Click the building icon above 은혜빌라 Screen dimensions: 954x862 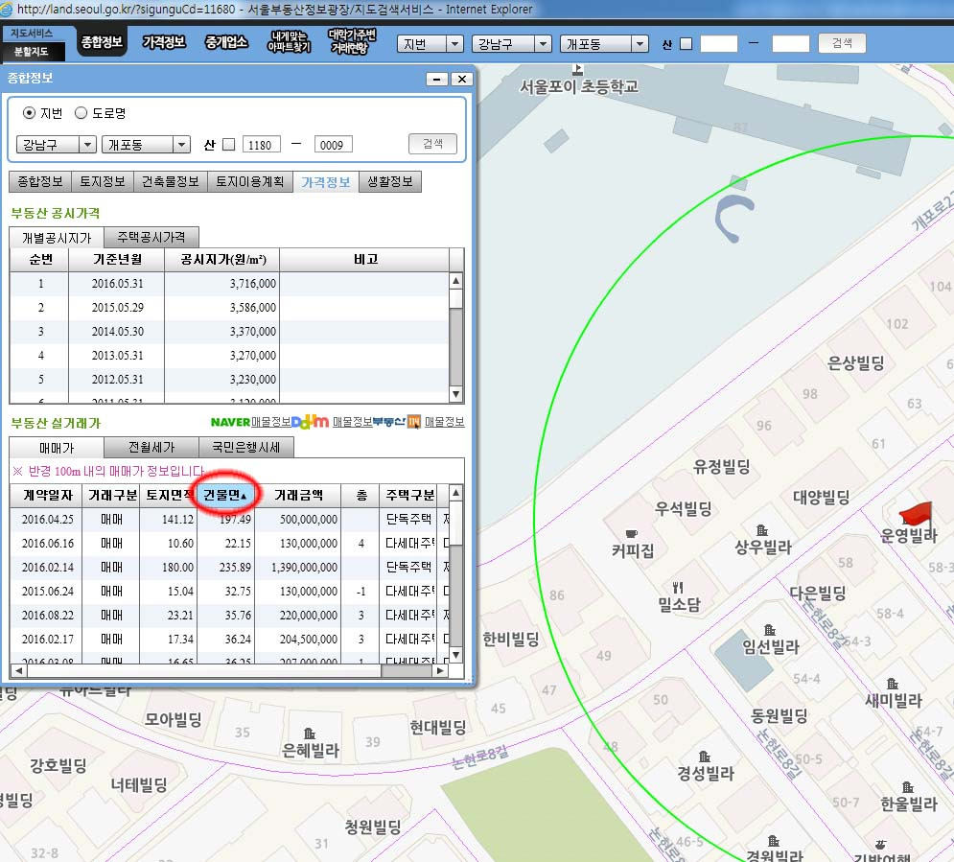[309, 733]
